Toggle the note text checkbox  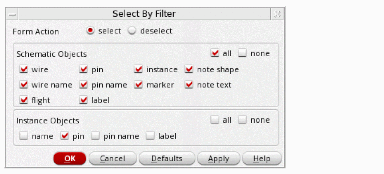(189, 85)
